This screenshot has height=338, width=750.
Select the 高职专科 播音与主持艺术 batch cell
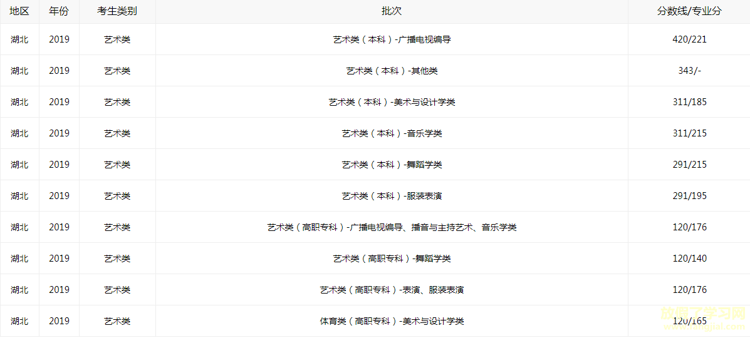[392, 227]
